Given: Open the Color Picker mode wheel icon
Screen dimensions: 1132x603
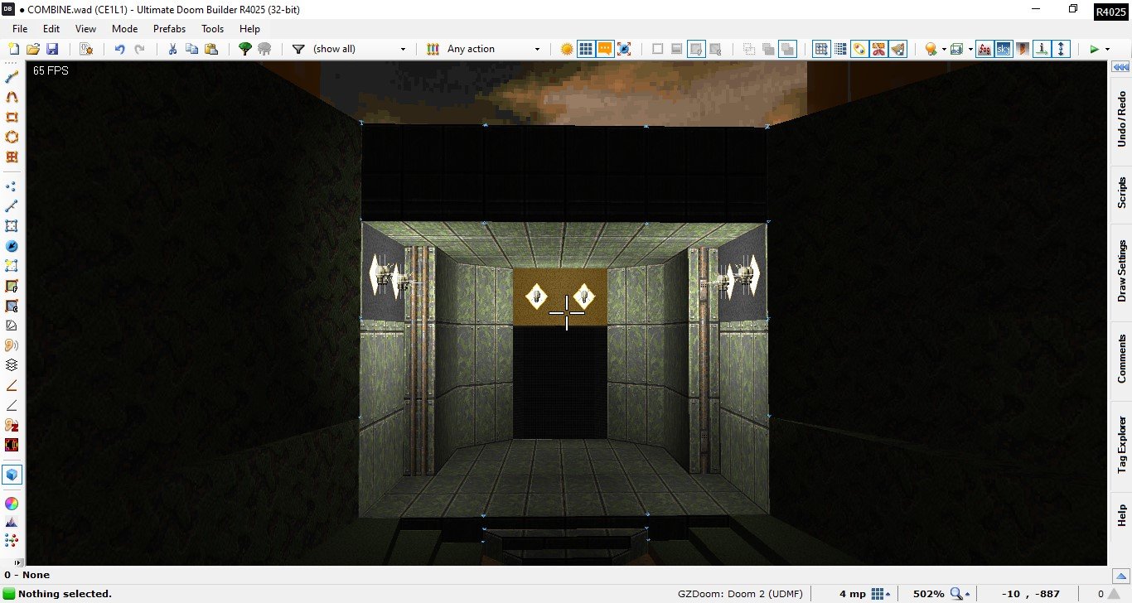Looking at the screenshot, I should 12,504.
